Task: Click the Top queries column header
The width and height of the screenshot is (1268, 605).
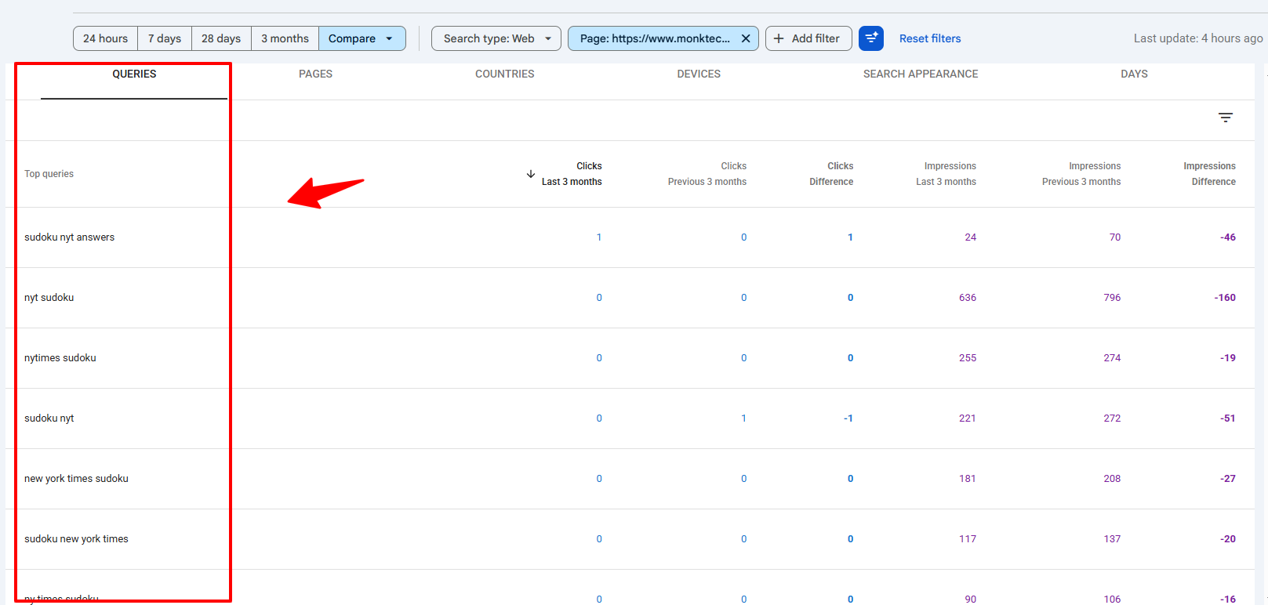Action: 49,174
